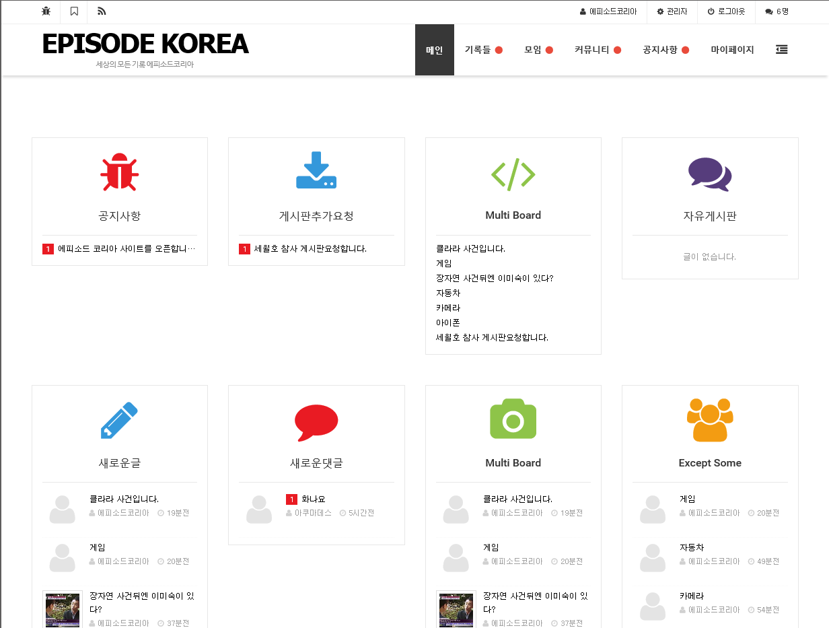
Task: Select the 메인 tab
Action: click(x=434, y=50)
